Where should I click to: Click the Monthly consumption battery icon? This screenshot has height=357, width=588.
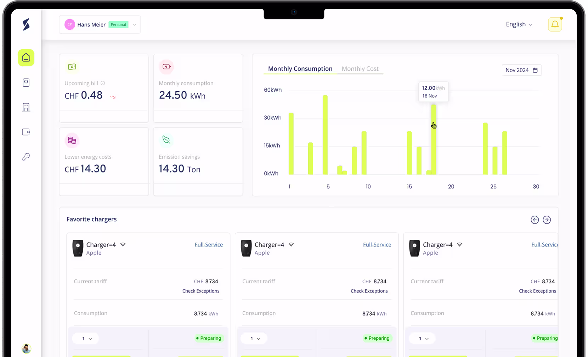click(x=166, y=67)
